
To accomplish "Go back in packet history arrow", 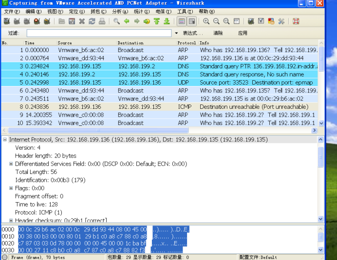I will pyautogui.click(x=127, y=21).
